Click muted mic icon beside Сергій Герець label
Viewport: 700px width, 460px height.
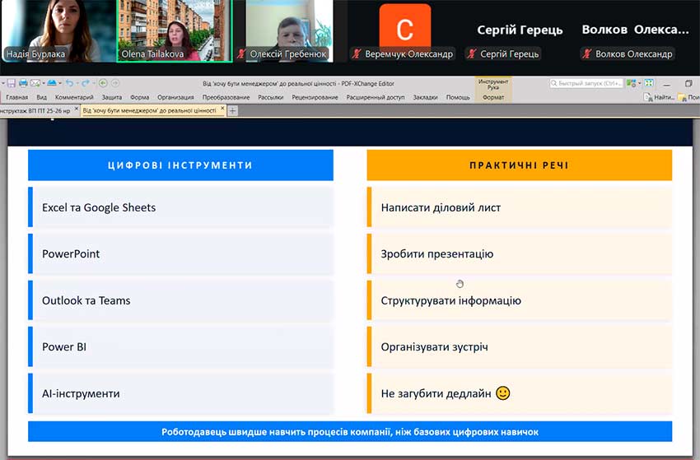pos(471,54)
